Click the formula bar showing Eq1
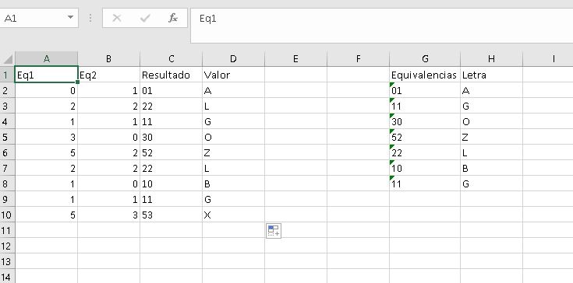573x283 pixels. tap(381, 26)
